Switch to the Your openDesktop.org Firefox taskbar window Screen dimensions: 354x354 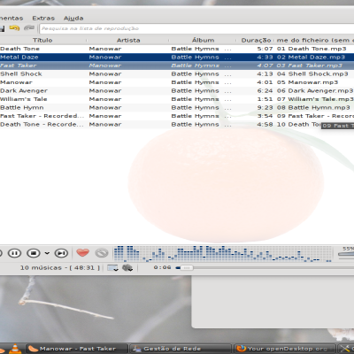(285, 349)
